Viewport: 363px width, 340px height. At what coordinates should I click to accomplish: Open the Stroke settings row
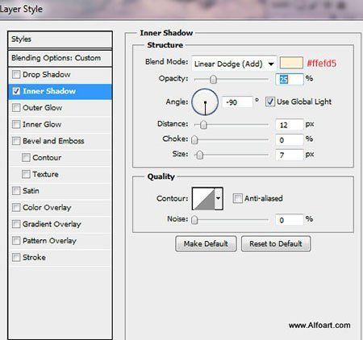pos(60,257)
